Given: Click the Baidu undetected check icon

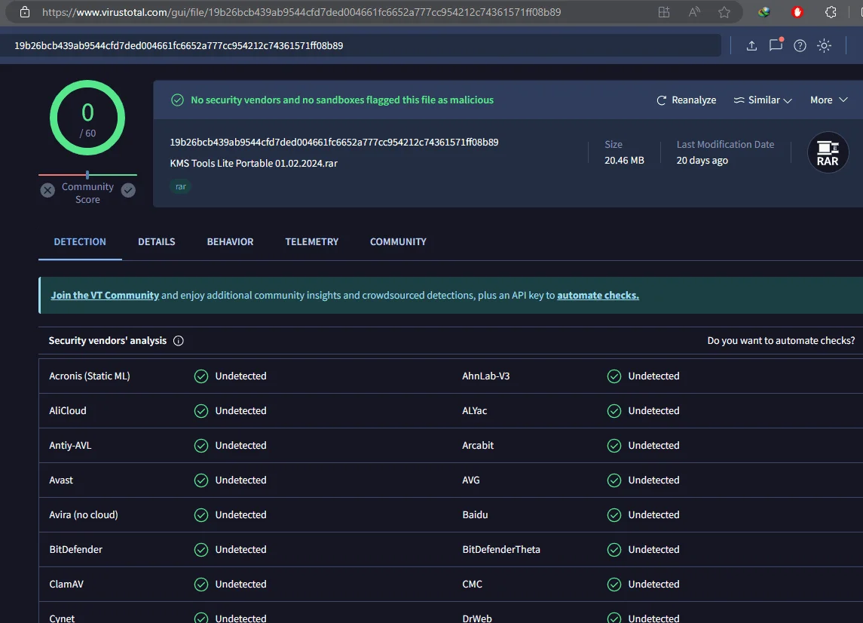Looking at the screenshot, I should pyautogui.click(x=614, y=515).
